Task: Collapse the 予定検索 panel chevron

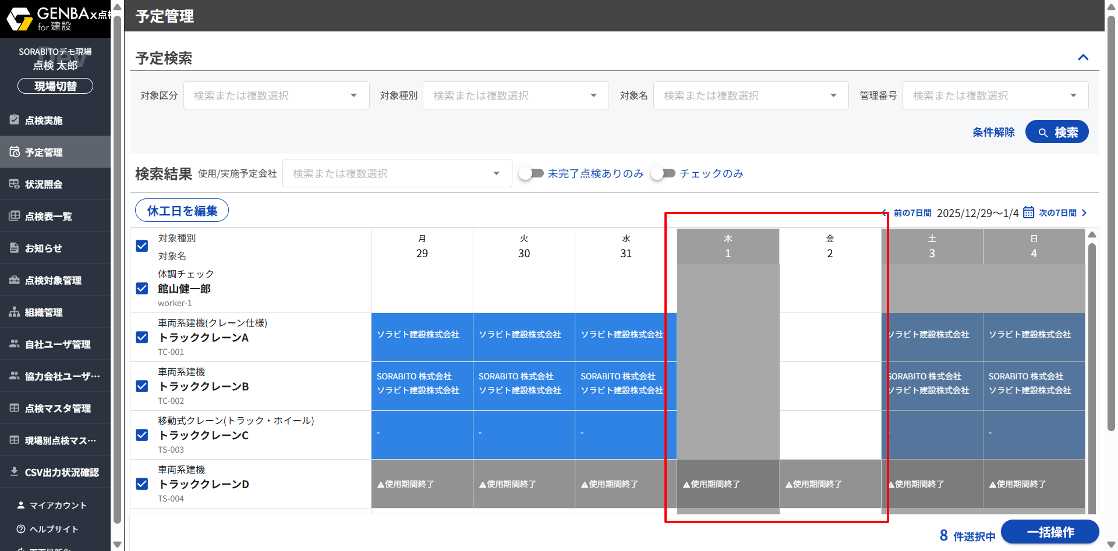Action: (x=1083, y=57)
